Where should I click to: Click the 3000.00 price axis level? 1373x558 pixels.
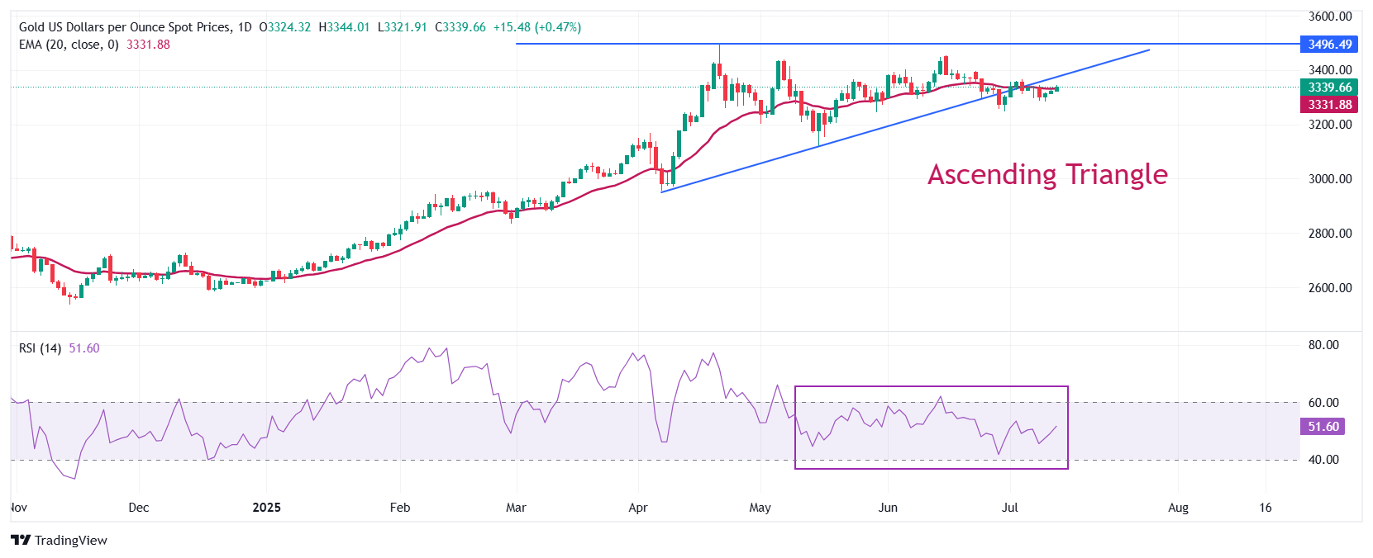(x=1330, y=179)
